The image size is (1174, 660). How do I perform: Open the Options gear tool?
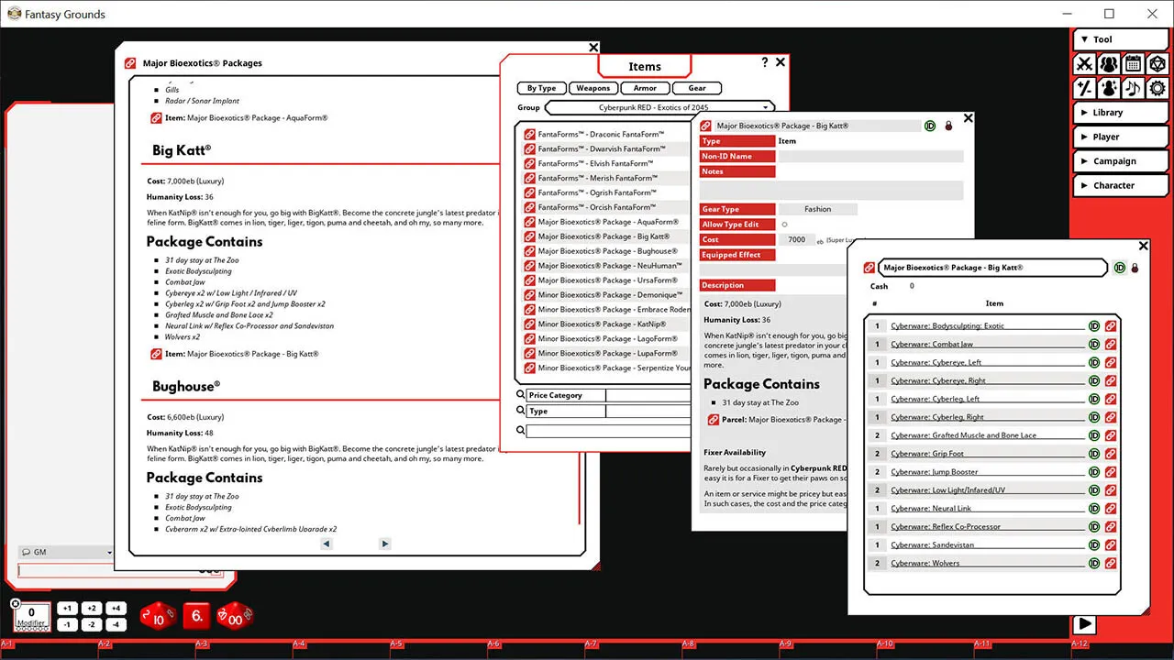click(1157, 88)
